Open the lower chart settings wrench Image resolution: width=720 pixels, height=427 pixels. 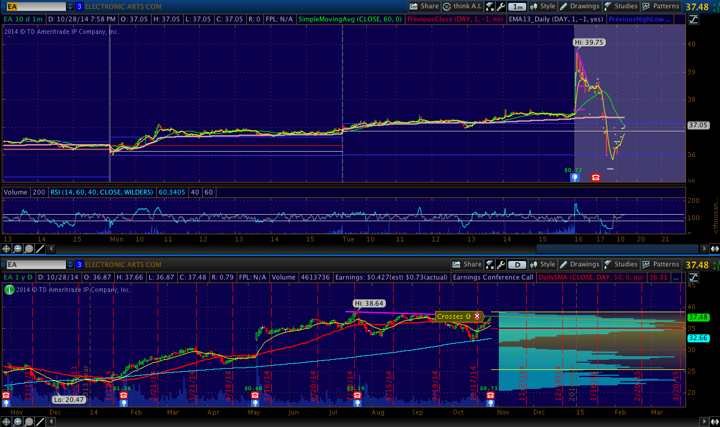coord(501,265)
